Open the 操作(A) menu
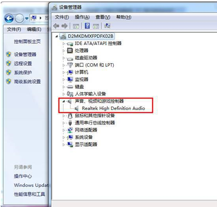This screenshot has height=207, width=217. (x=82, y=17)
